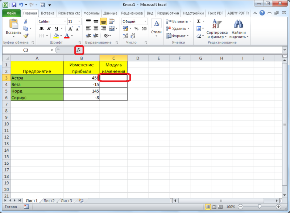Click zoom in plus button
Screen dimensions: 290x213
coord(278,207)
